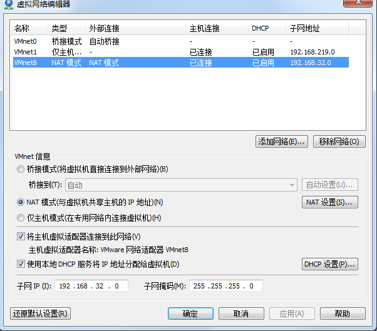Select bridged mode radio button (桥接模式)

pos(21,169)
